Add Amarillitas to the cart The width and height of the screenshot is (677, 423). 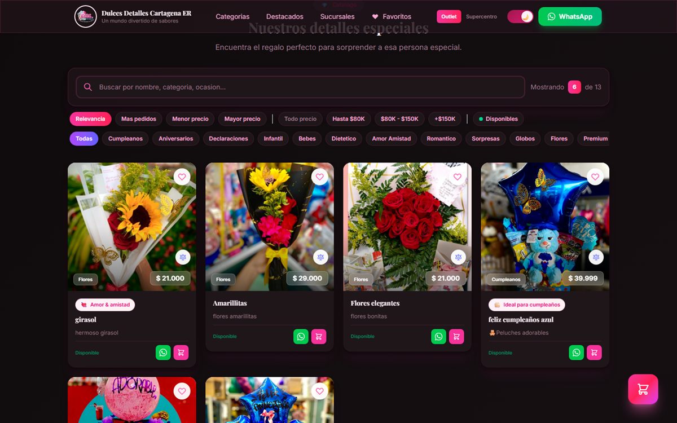click(319, 337)
